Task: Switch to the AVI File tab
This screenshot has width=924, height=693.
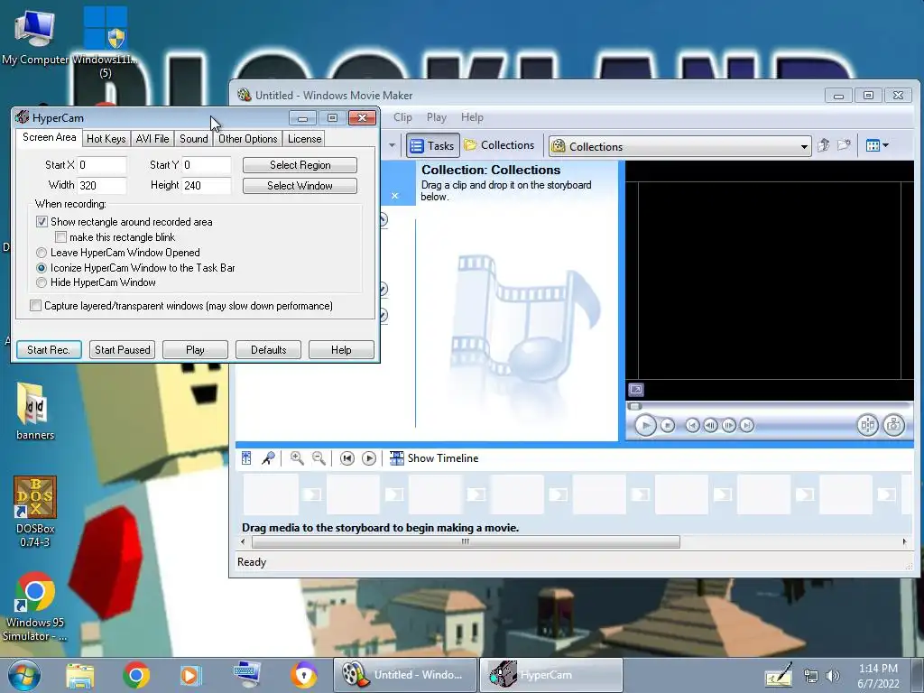Action: (152, 138)
